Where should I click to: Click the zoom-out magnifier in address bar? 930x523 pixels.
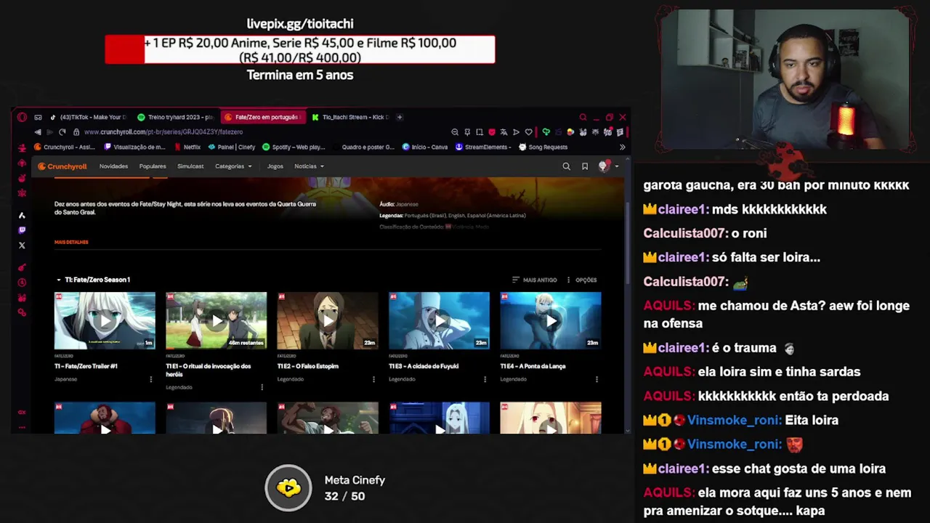pos(455,132)
